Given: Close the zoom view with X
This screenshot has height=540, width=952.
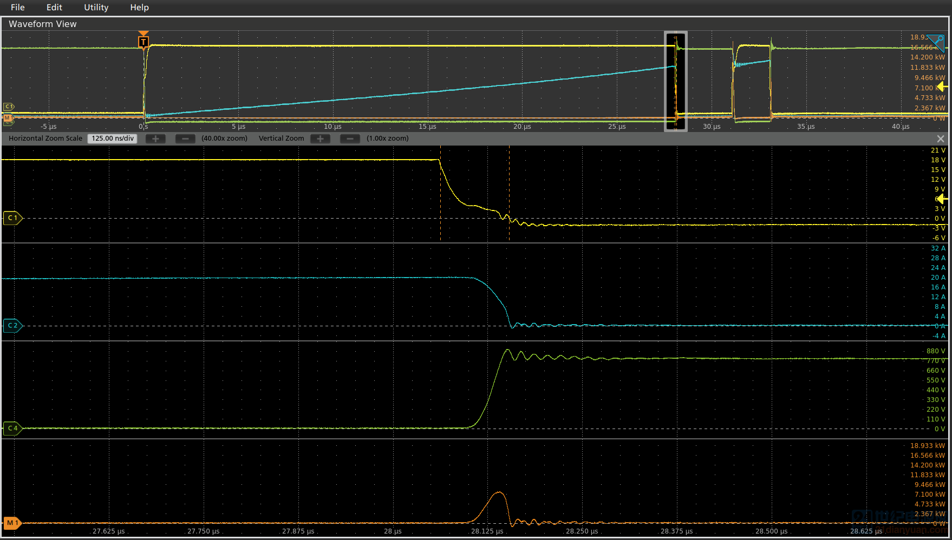Looking at the screenshot, I should pyautogui.click(x=941, y=139).
